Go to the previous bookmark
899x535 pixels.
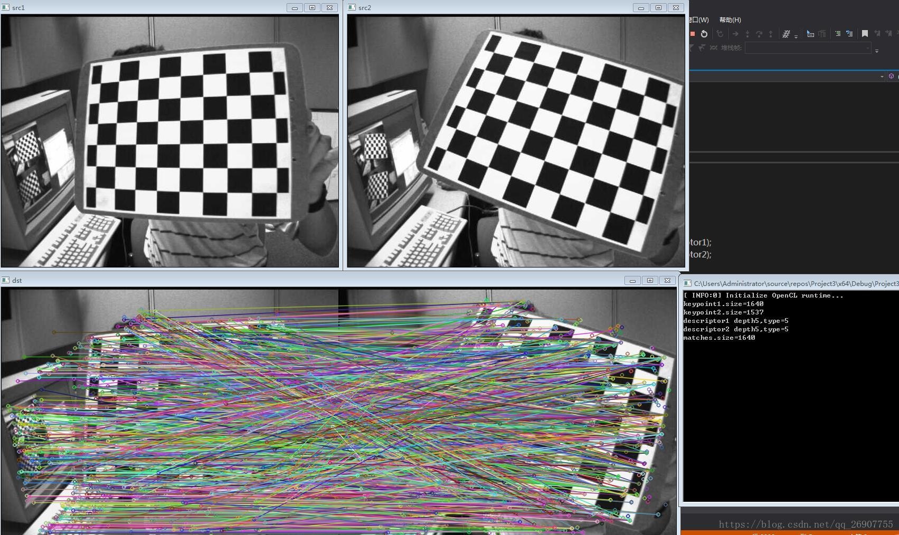coord(877,34)
